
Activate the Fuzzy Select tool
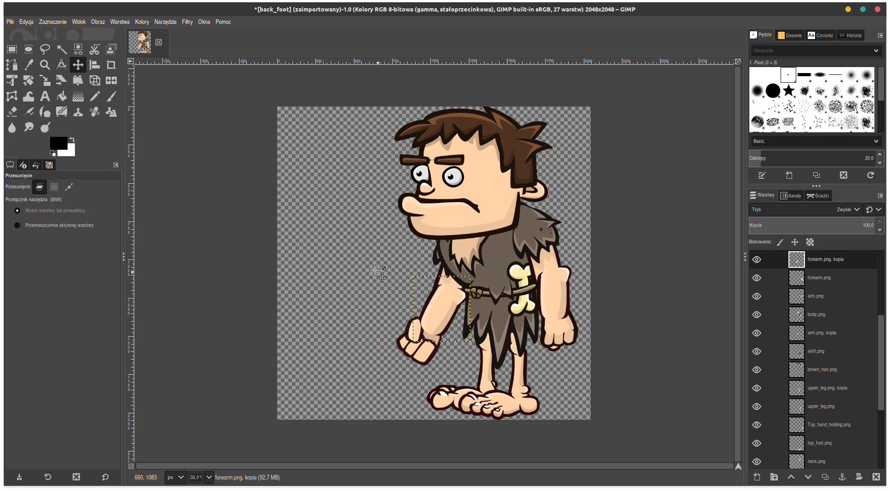pos(61,49)
